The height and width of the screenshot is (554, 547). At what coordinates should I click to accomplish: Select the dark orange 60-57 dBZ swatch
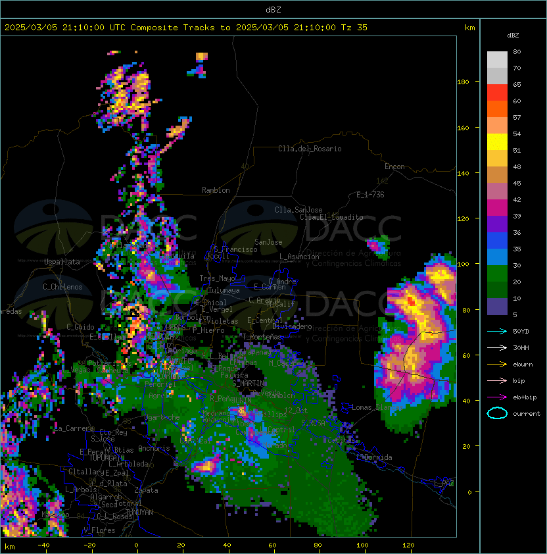coord(497,109)
